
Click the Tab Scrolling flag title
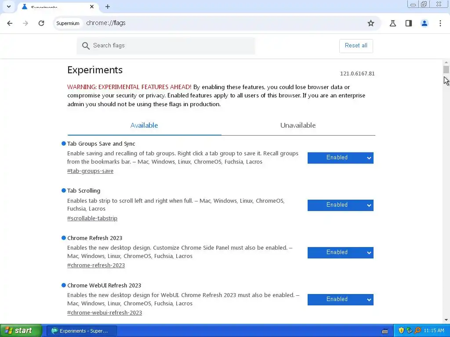(x=83, y=191)
